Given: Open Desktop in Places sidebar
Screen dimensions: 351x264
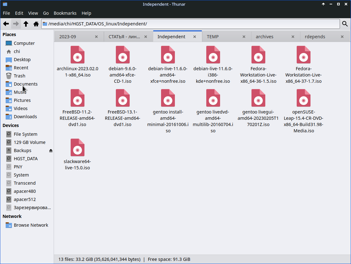Looking at the screenshot, I should [27, 60].
